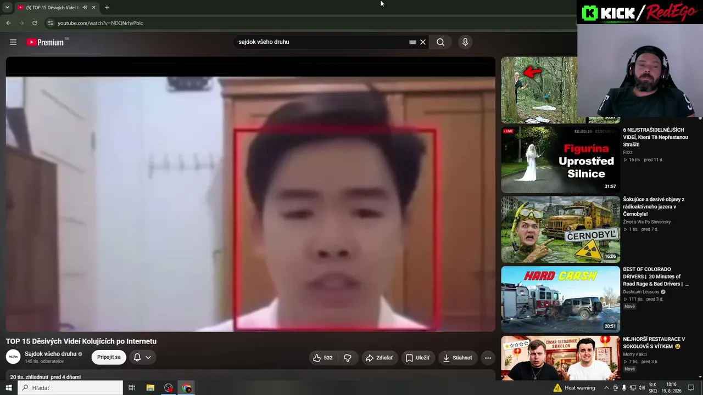Read the video title TOP 15 Děsivých Videí
This screenshot has width=703, height=395.
tap(81, 341)
